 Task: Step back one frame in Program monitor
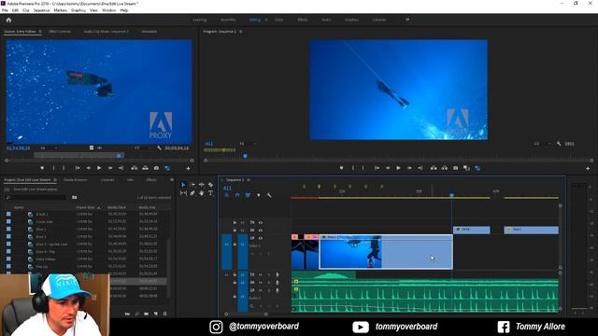388,168
